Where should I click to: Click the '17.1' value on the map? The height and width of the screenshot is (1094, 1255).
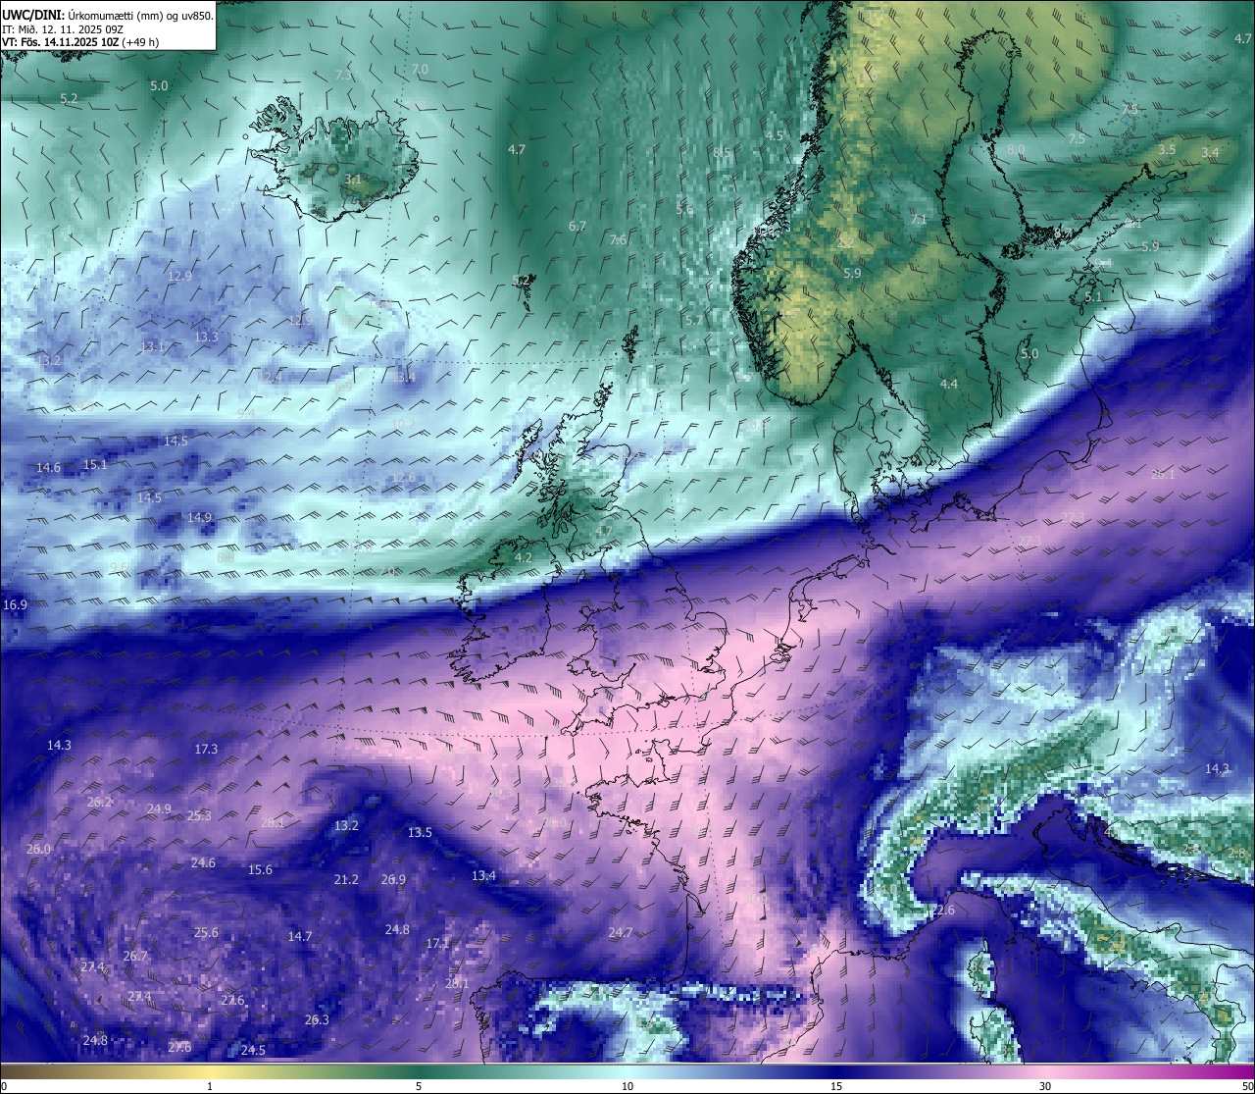point(437,944)
